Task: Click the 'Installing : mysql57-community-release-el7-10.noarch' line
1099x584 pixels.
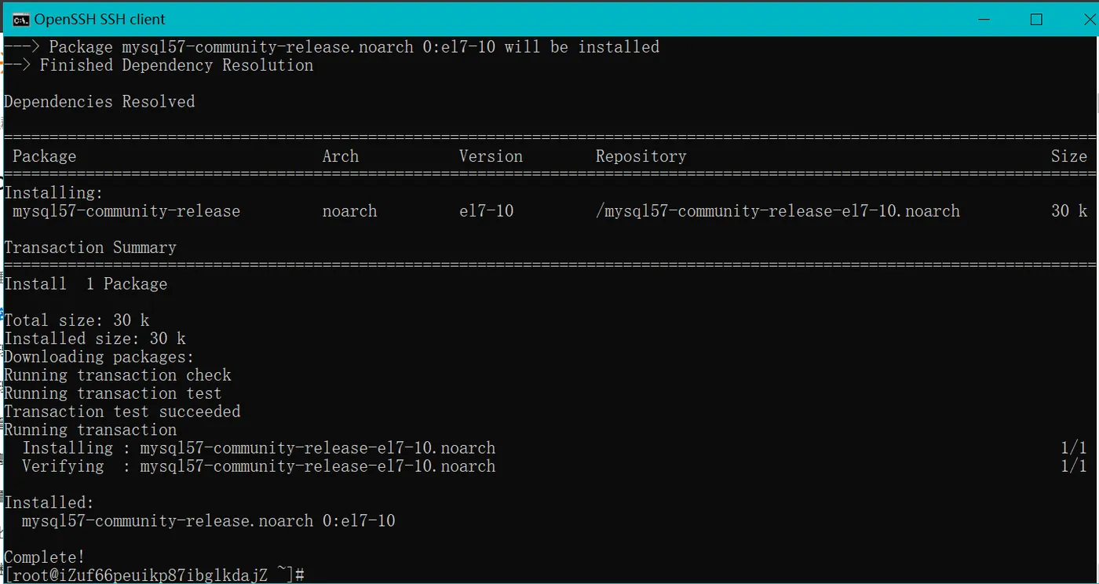Action: click(x=259, y=448)
